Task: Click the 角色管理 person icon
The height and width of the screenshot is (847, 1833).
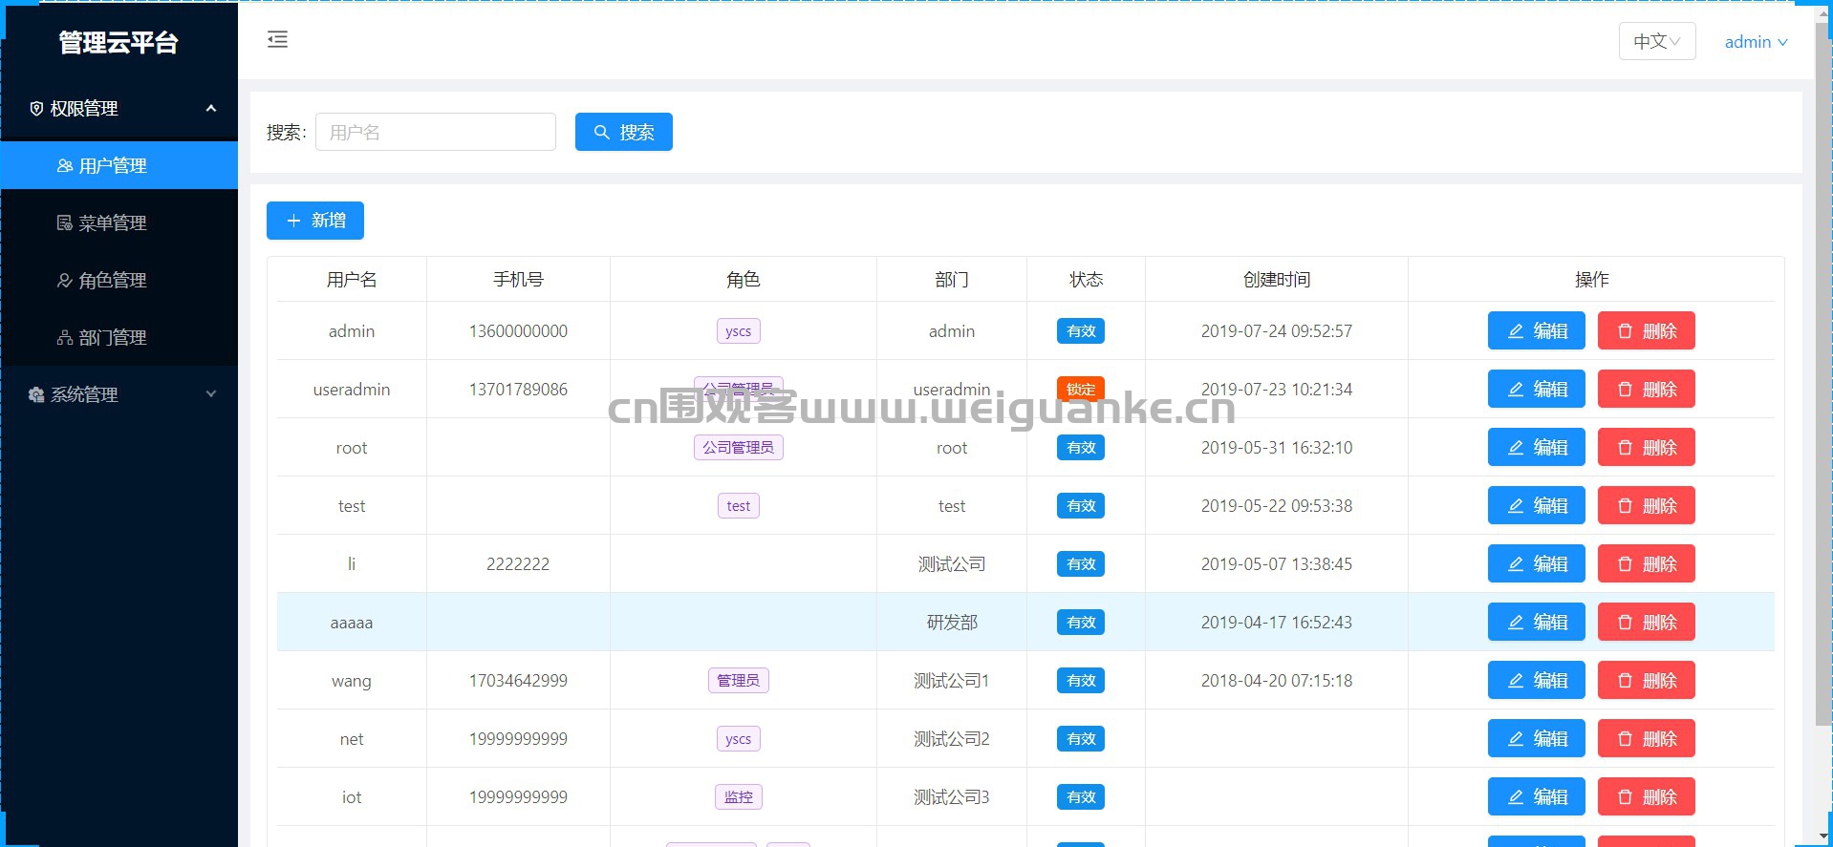Action: coord(65,281)
